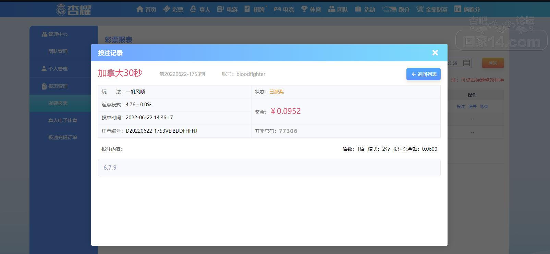
Task: Open 真人电子体育 in the sidebar
Action: 63,120
